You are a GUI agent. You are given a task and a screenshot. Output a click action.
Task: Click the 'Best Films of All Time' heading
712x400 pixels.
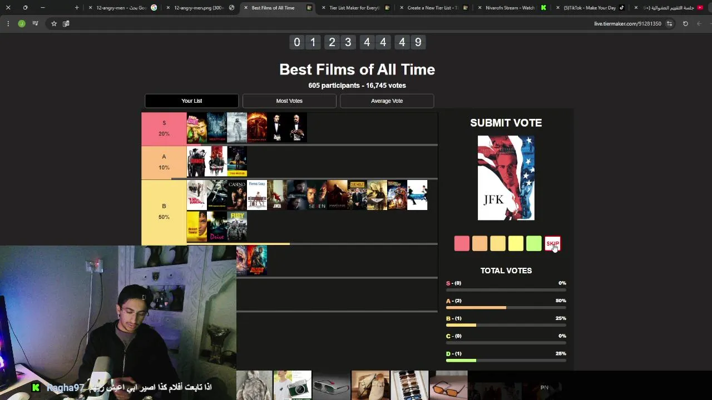(357, 69)
